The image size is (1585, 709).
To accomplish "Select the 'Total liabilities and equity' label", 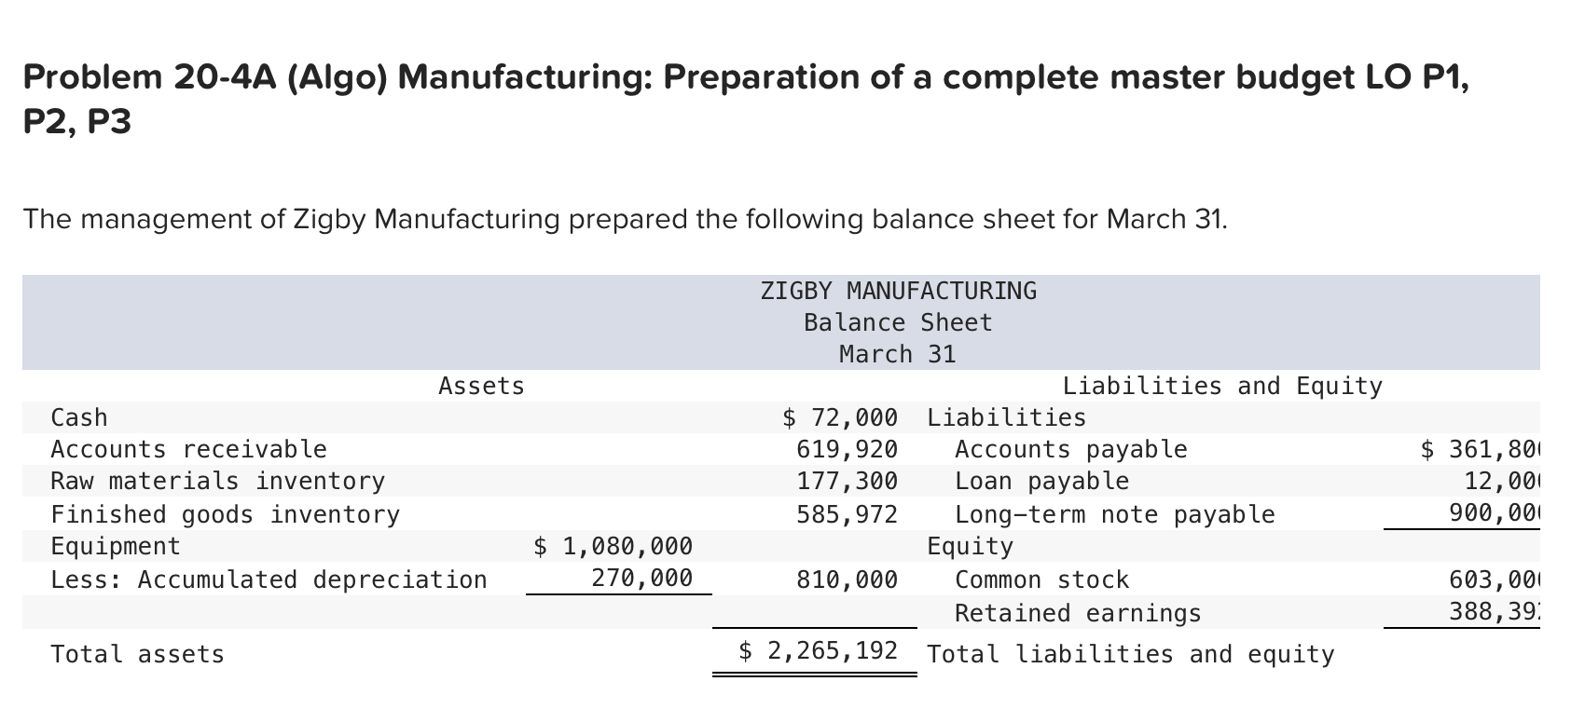I will pos(1130,654).
